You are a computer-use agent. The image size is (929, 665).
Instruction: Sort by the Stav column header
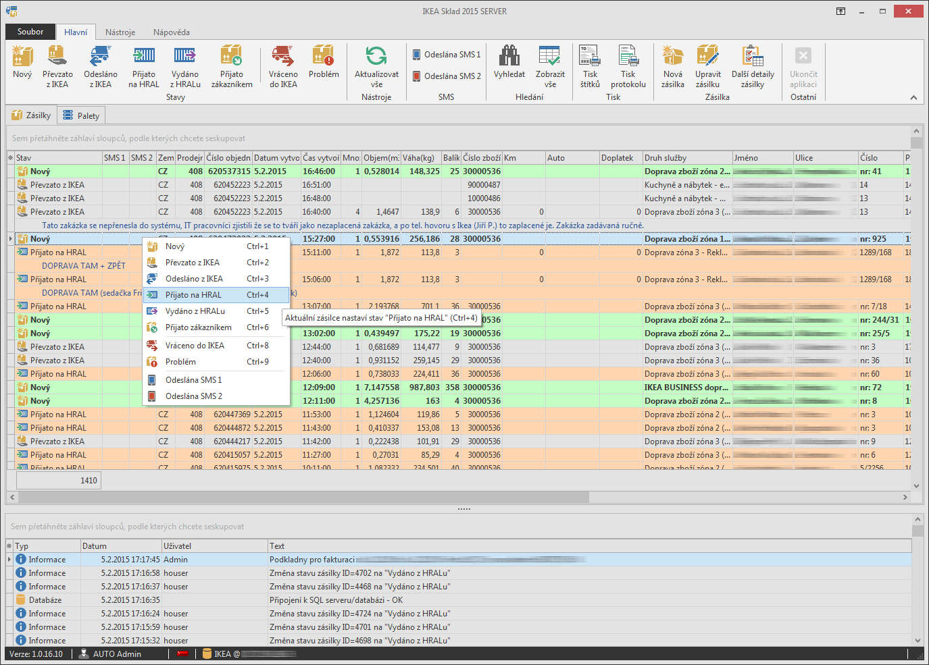pyautogui.click(x=58, y=158)
